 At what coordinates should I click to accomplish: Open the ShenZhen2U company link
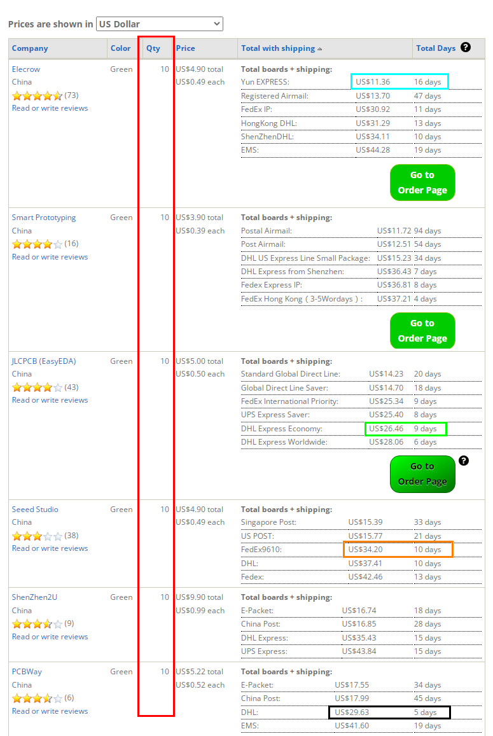[35, 597]
